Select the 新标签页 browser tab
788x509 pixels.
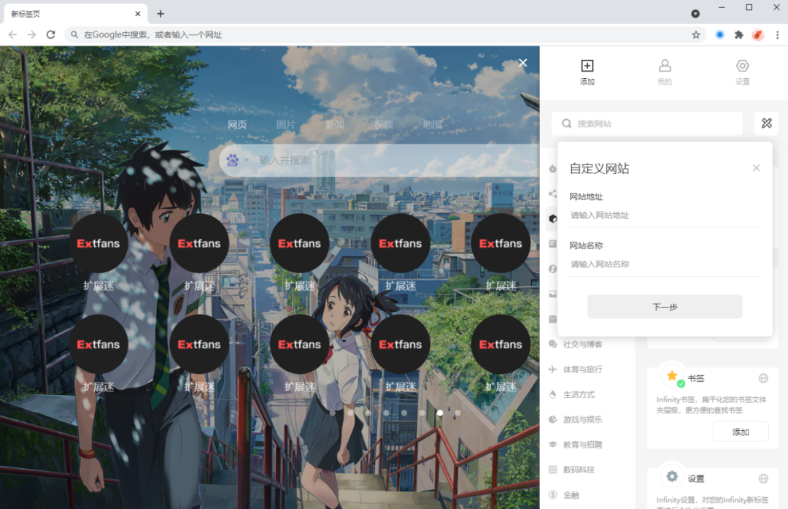point(75,14)
